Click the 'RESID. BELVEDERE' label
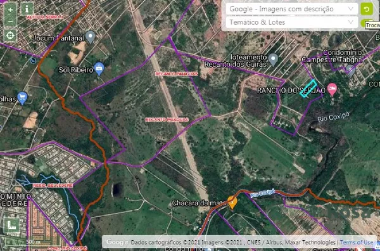 tap(53, 186)
